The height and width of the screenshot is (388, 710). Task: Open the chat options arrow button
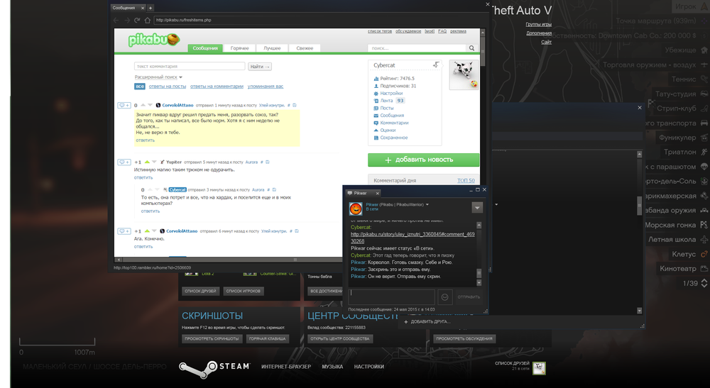pyautogui.click(x=477, y=207)
